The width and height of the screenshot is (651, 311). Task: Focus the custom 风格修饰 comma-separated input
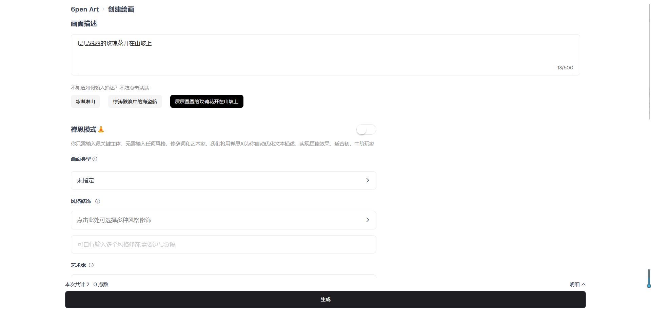click(x=223, y=244)
